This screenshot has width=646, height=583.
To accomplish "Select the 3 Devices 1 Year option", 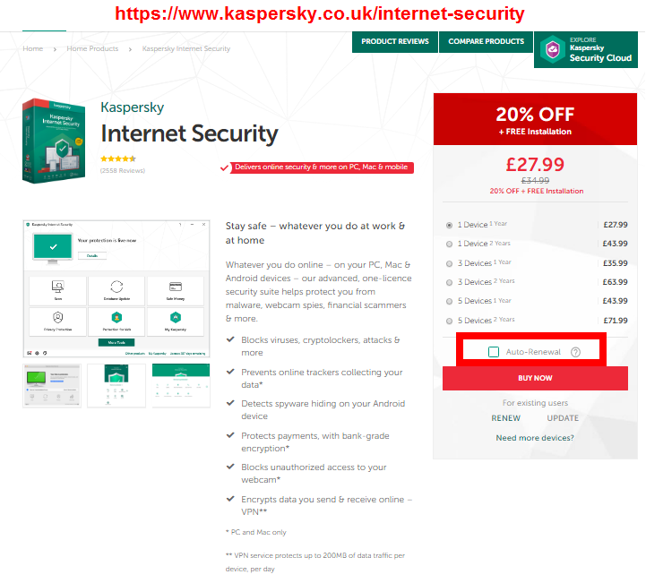I will (449, 263).
